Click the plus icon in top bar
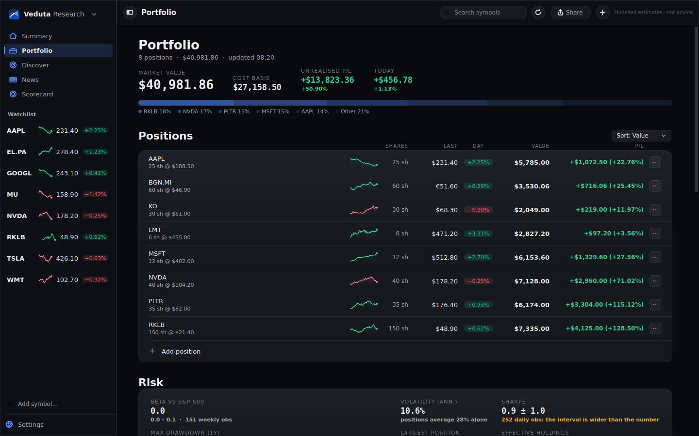This screenshot has width=699, height=436. (x=602, y=13)
